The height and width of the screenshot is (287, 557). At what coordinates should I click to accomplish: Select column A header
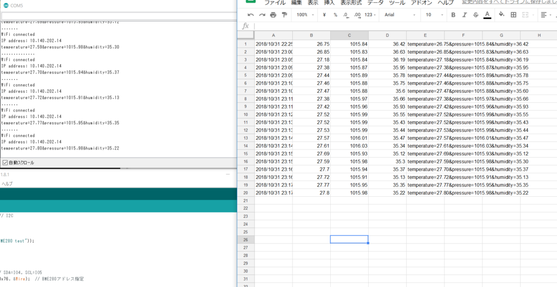pyautogui.click(x=273, y=35)
